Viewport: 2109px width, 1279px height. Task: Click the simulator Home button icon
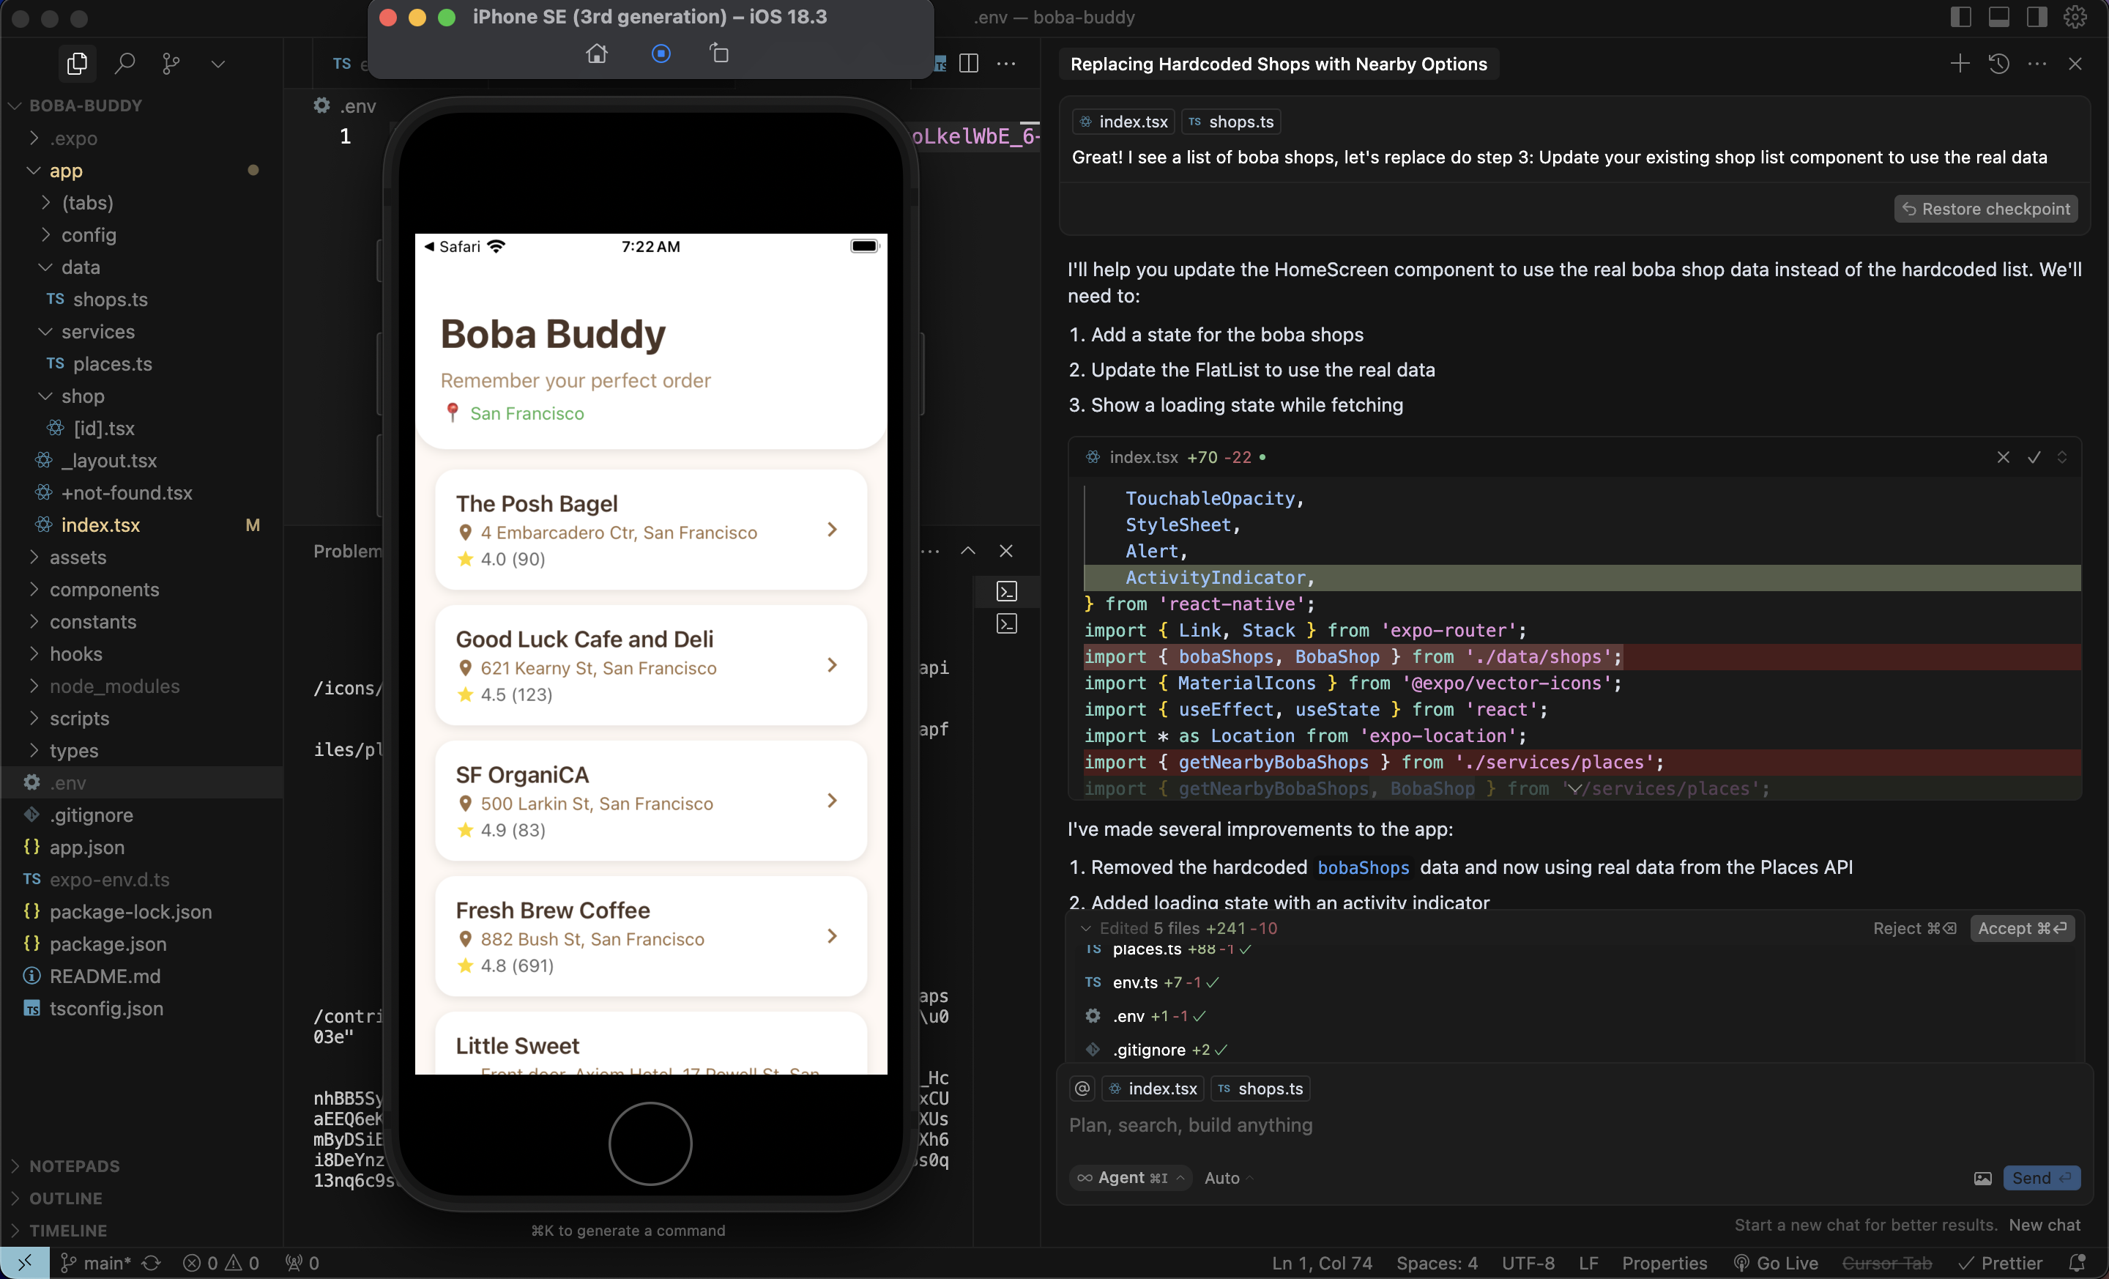coord(597,54)
